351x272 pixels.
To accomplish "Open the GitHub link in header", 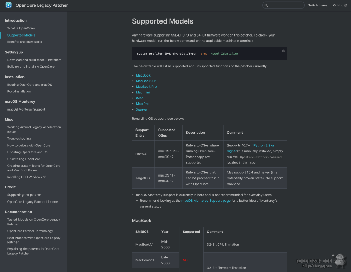I will [340, 5].
